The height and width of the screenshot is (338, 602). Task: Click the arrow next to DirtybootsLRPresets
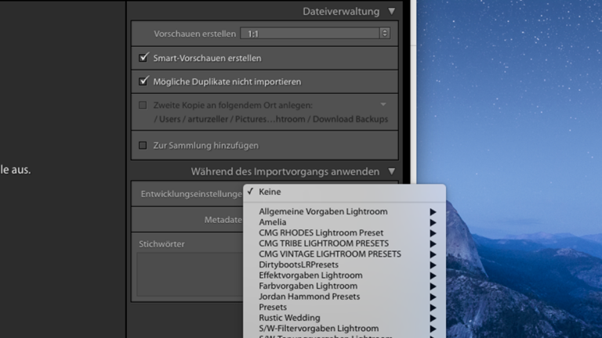coord(433,265)
